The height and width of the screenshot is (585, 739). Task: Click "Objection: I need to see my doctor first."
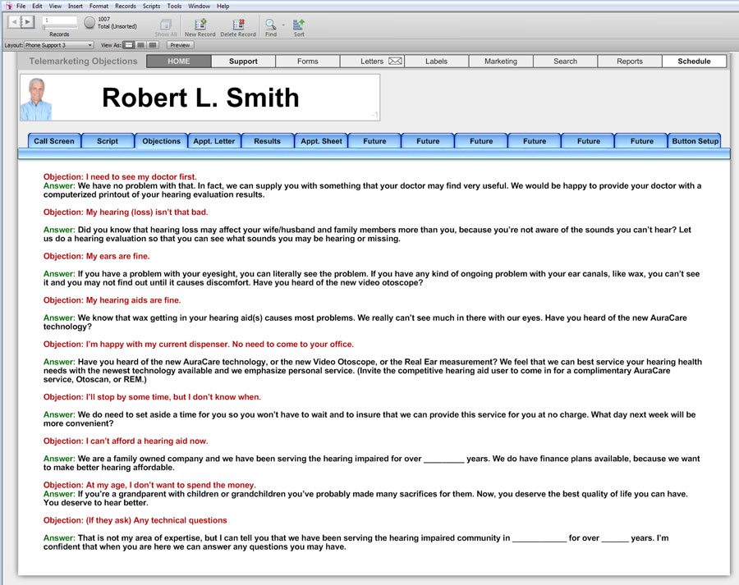(120, 176)
